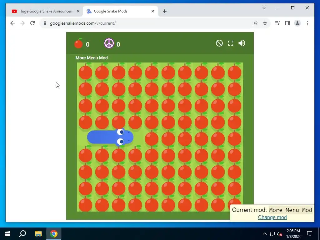Click Chrome icon in taskbar
Screen dimensions: 320x240
(x=54, y=234)
